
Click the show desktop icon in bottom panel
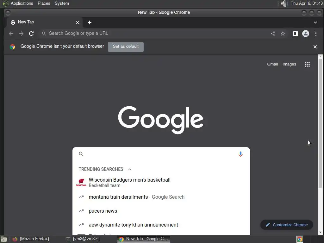pyautogui.click(x=4, y=239)
